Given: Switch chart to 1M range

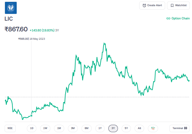Looking at the screenshot, I should (x=59, y=128).
